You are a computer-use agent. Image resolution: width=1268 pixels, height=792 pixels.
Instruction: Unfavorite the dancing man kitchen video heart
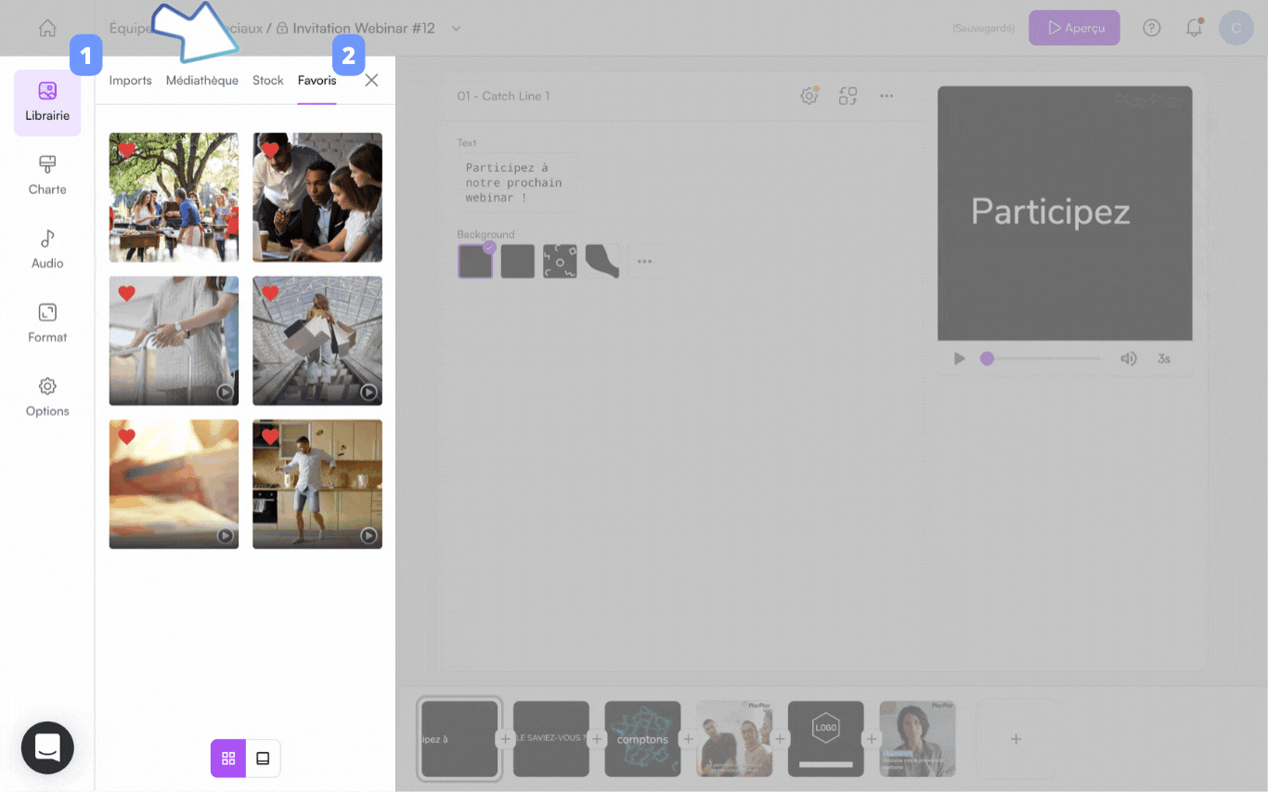pos(270,436)
